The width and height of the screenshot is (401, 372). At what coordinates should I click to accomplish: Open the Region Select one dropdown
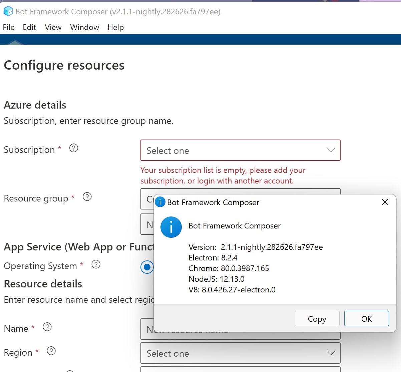240,353
